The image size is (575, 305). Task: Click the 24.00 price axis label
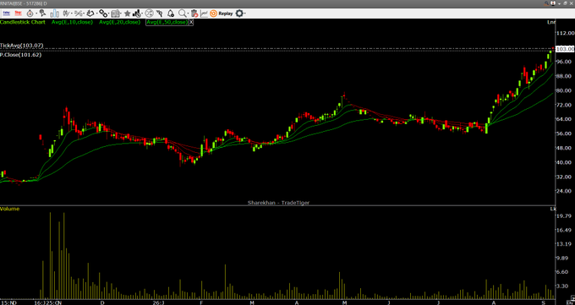pyautogui.click(x=565, y=191)
